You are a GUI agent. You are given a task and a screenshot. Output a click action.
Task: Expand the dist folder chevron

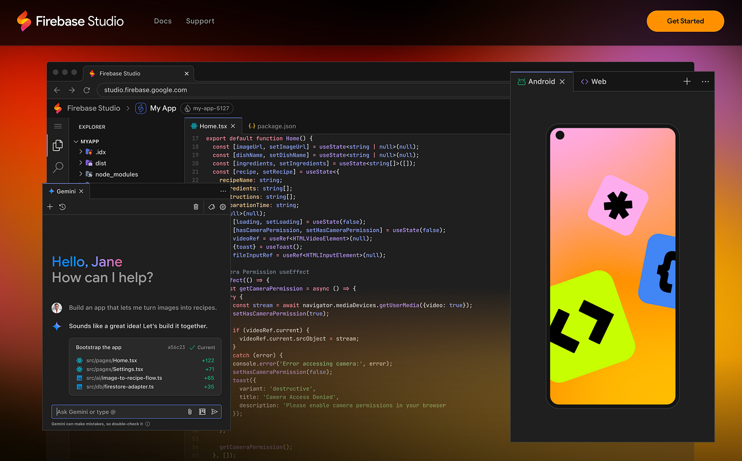point(81,163)
